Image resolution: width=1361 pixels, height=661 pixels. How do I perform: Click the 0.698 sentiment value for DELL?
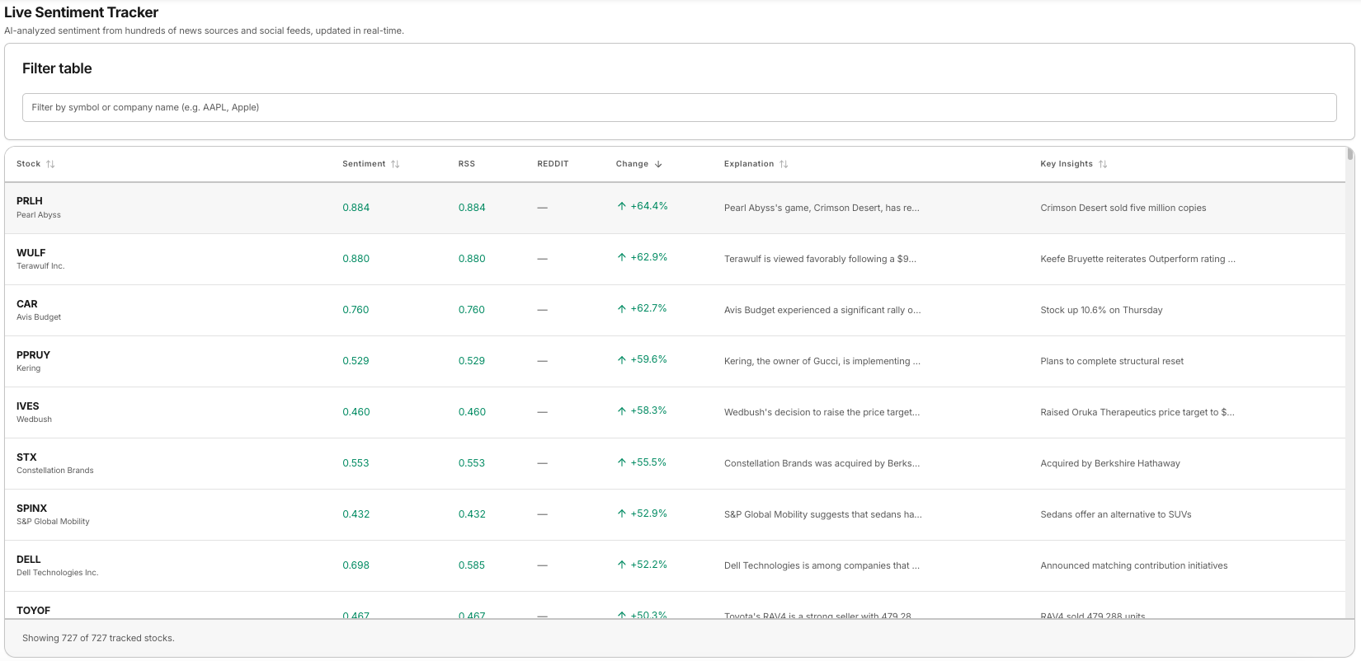click(x=356, y=565)
